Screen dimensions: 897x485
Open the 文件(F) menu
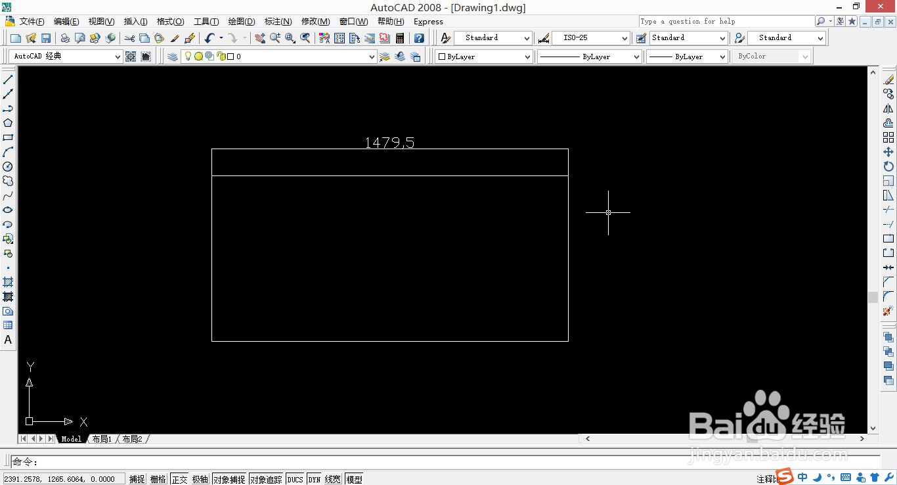tap(32, 22)
